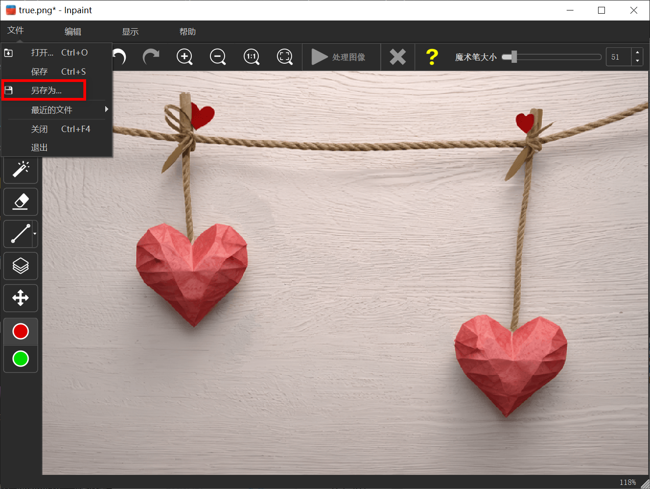Open the yellow question mark help
Image resolution: width=650 pixels, height=489 pixels.
tap(431, 57)
